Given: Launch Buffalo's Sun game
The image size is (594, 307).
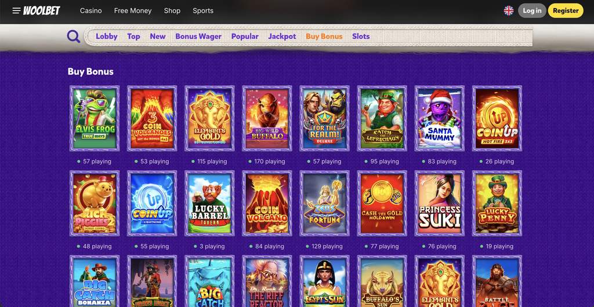Looking at the screenshot, I should 382,282.
